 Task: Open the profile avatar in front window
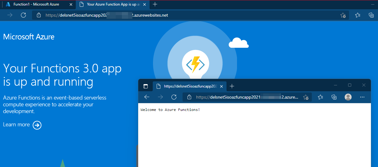(348, 97)
